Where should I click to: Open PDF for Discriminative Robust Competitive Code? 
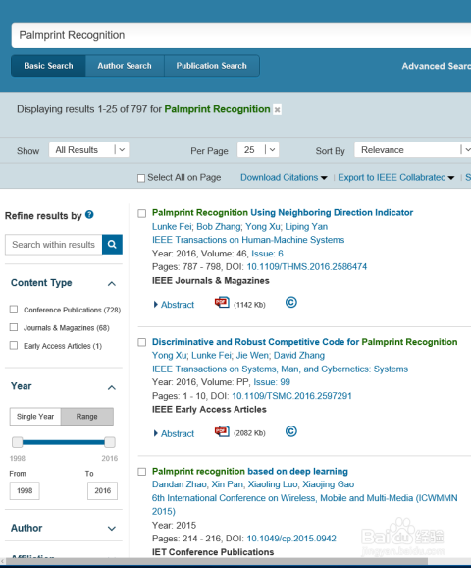point(222,431)
